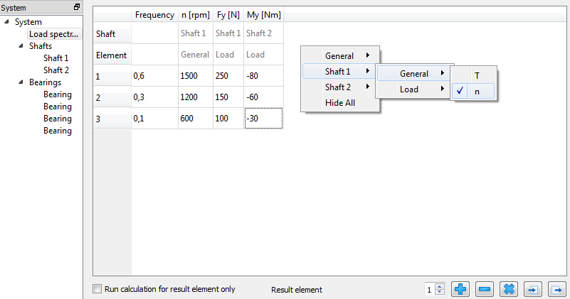Decrease the result element spinner value

click(440, 292)
